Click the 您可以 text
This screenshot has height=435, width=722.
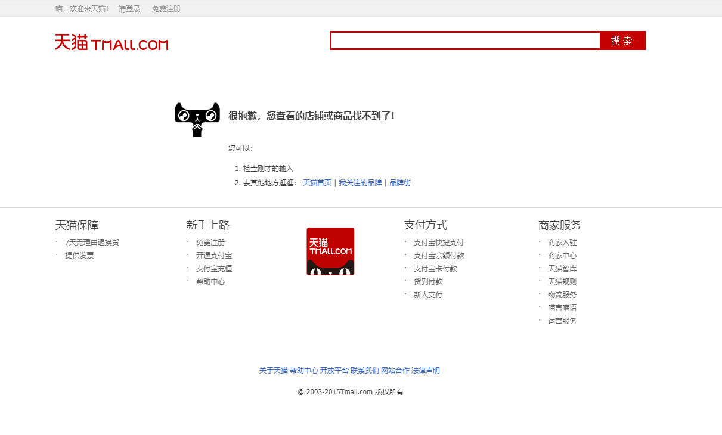point(241,148)
